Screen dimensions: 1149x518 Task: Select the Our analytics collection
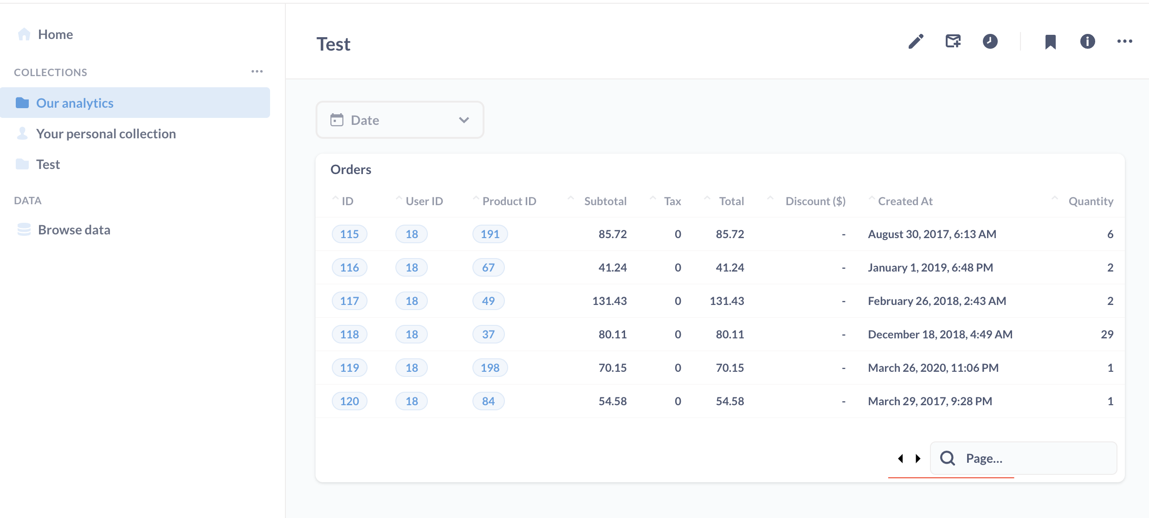tap(74, 103)
